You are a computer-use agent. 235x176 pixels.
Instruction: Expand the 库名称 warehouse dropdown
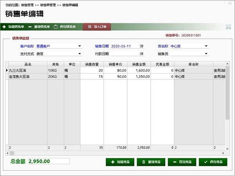click(x=206, y=46)
